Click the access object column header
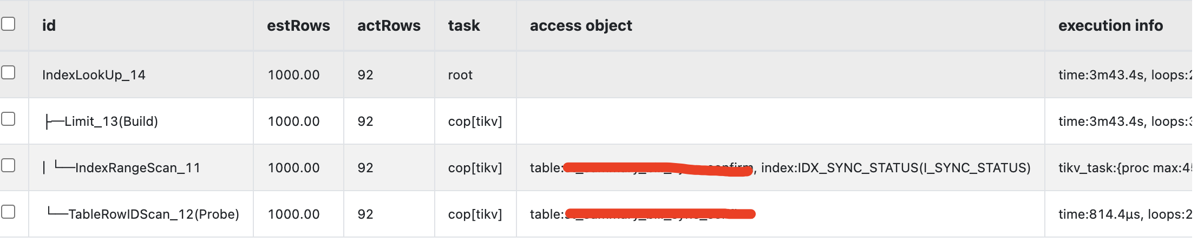This screenshot has width=1204, height=243. 581,25
